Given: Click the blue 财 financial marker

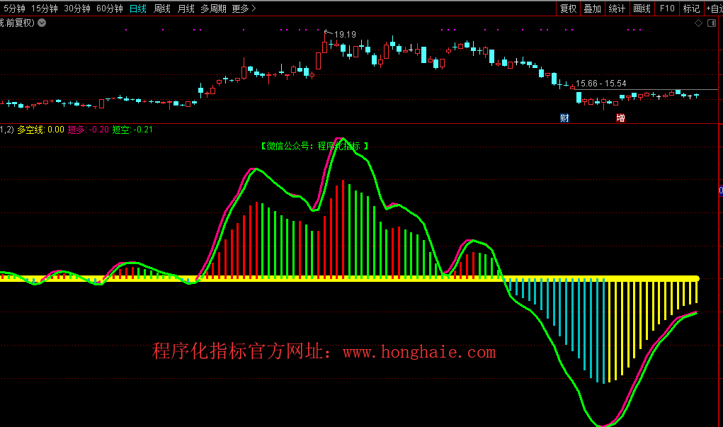Looking at the screenshot, I should (x=564, y=118).
